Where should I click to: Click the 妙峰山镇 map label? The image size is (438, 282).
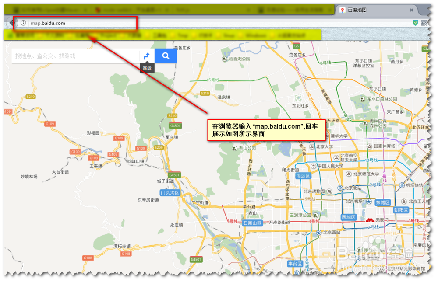136,161
